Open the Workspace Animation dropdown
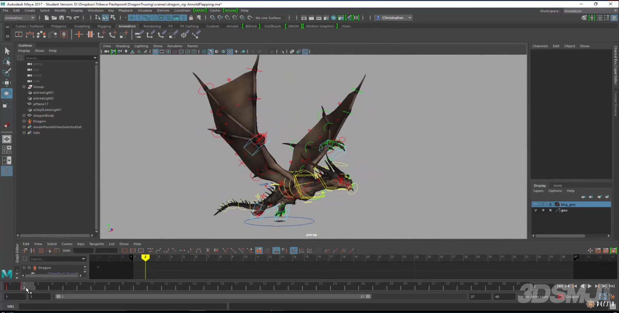 pyautogui.click(x=590, y=11)
